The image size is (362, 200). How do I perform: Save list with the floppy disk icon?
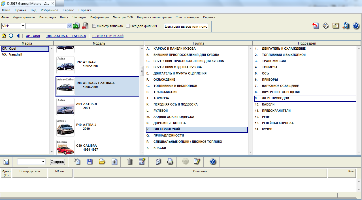[x=90, y=162]
